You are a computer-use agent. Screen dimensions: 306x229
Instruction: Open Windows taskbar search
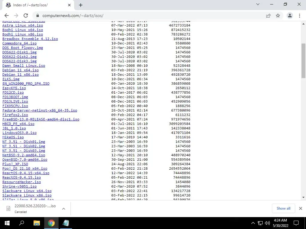click(x=22, y=223)
